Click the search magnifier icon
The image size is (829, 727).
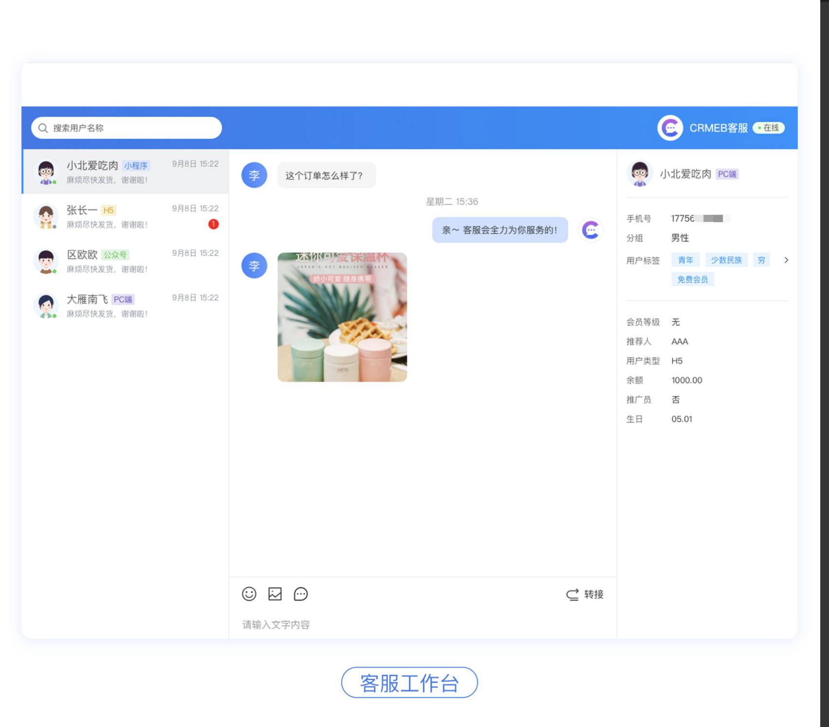click(43, 127)
